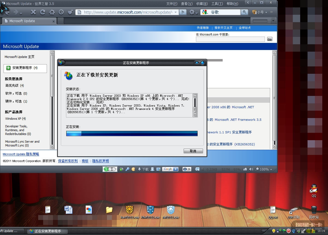Open Ravf2012.exe desktop icon
This screenshot has width=328, height=235.
tap(130, 212)
